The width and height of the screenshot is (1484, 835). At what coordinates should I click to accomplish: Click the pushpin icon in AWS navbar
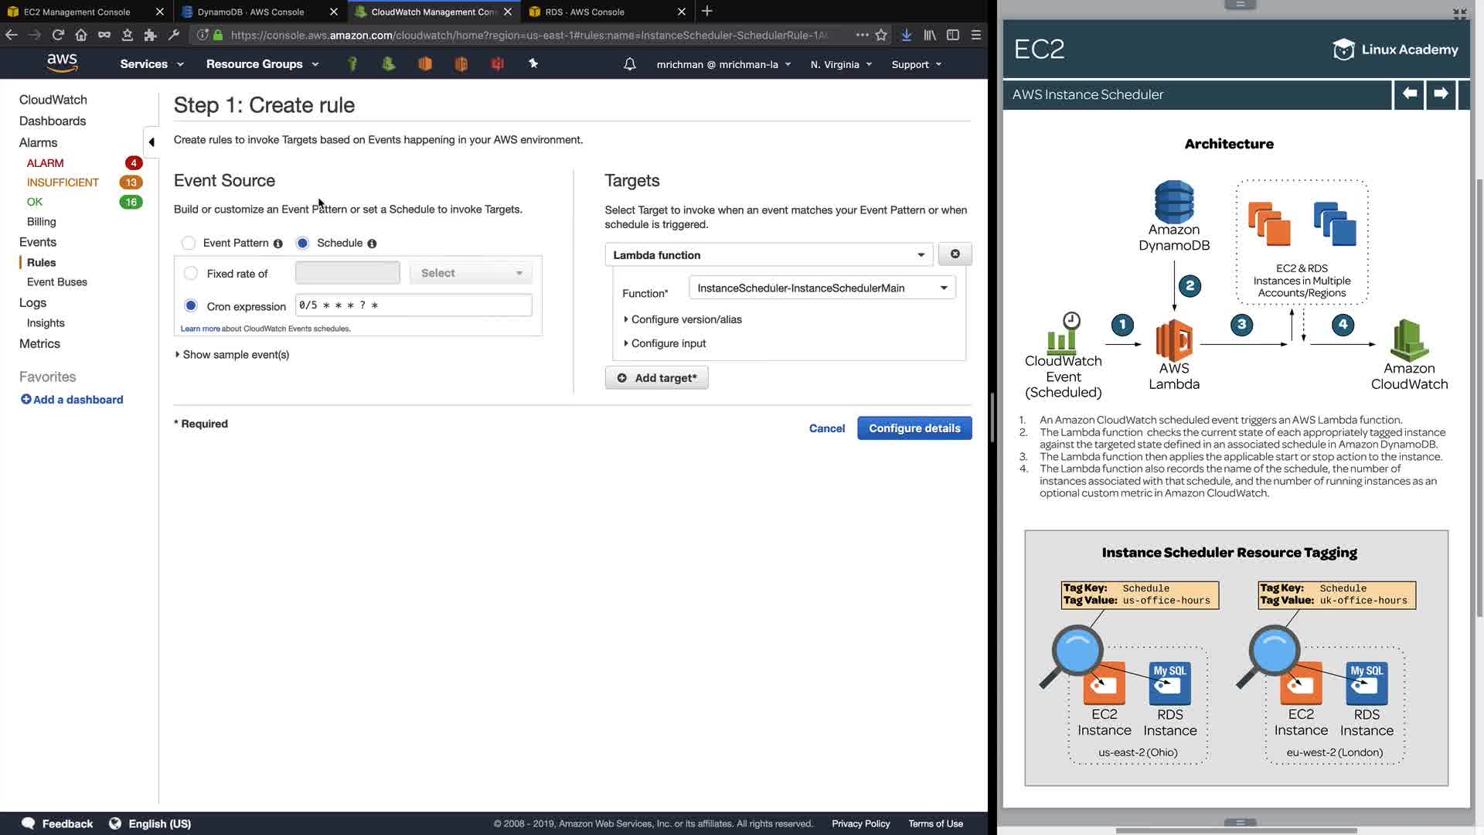coord(533,64)
